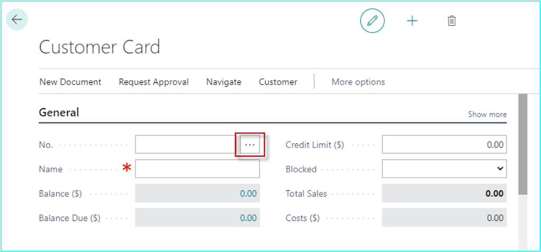
Task: Click Show more in General section
Action: tap(487, 114)
